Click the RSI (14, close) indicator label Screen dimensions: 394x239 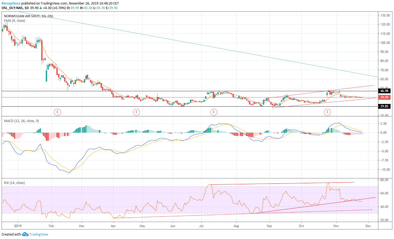point(14,183)
